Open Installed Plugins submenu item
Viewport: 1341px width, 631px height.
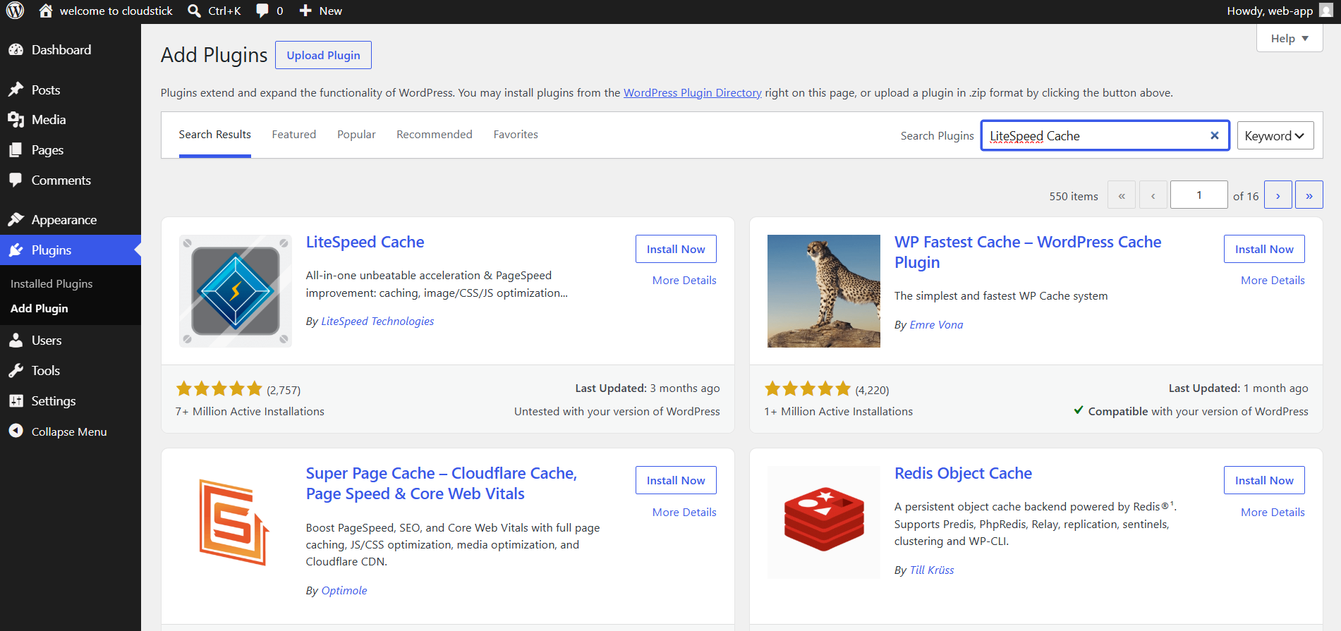(x=51, y=283)
